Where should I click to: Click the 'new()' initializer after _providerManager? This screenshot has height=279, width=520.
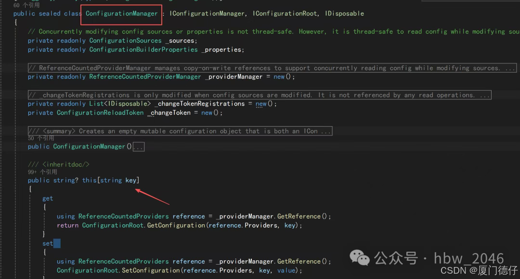click(x=282, y=77)
